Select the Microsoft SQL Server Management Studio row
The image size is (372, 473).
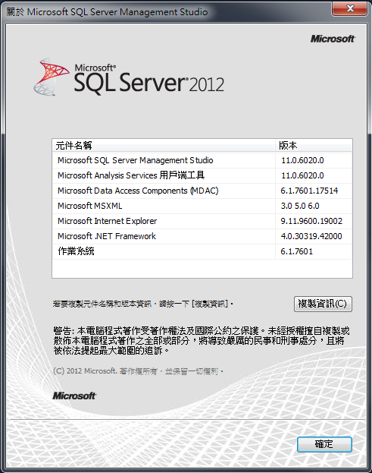point(202,160)
